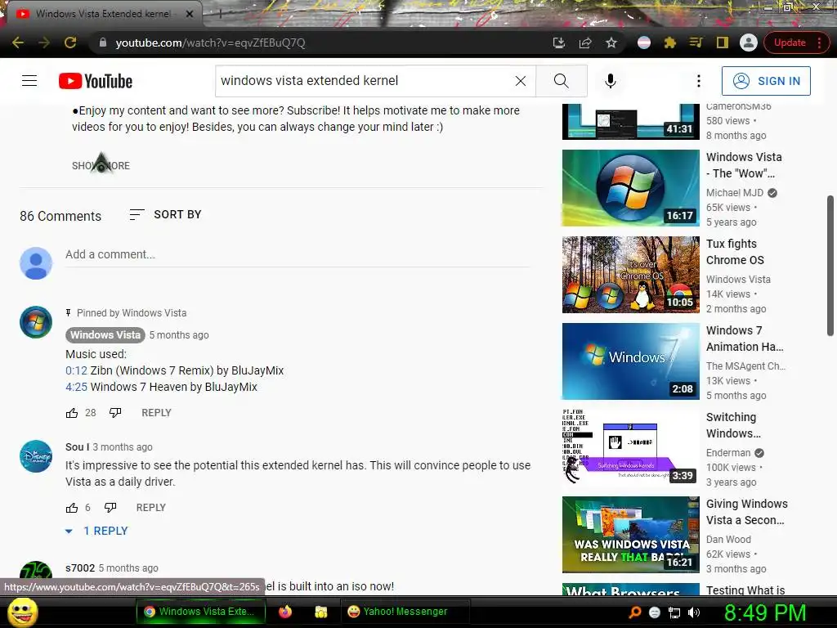
Task: Click the address bar URL
Action: pos(210,43)
